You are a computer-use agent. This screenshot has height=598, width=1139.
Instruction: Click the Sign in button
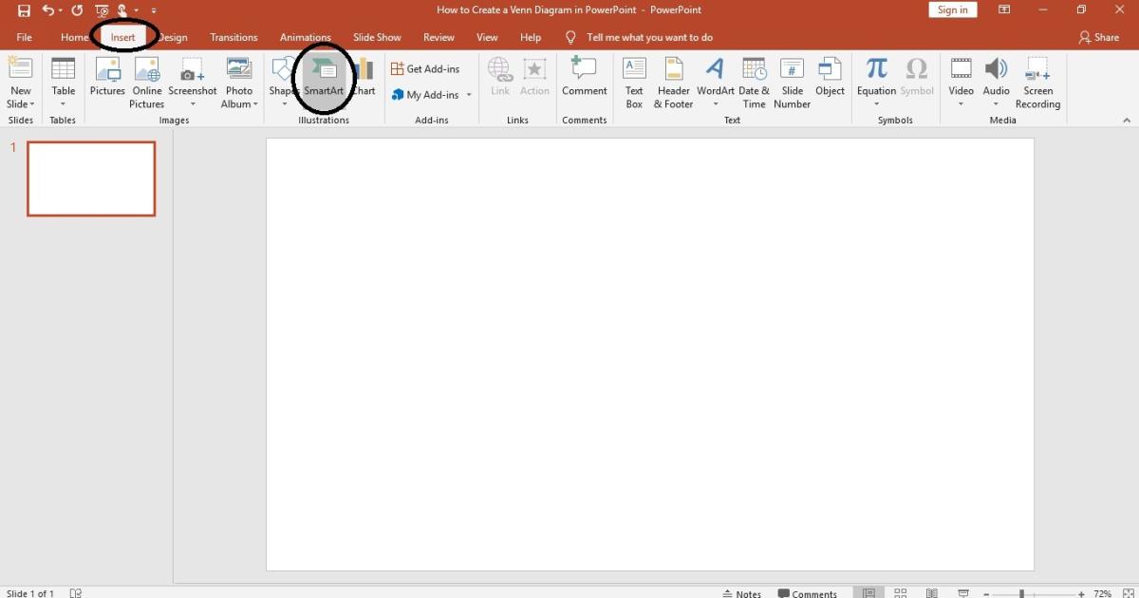952,9
